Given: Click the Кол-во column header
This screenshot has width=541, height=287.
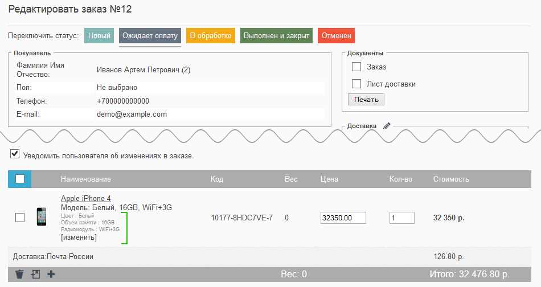Looking at the screenshot, I should [x=400, y=179].
